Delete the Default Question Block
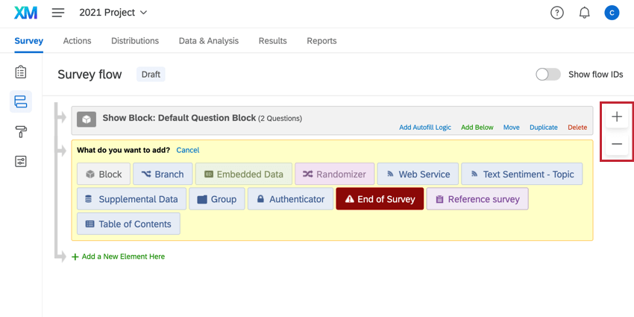634x317 pixels. [577, 128]
